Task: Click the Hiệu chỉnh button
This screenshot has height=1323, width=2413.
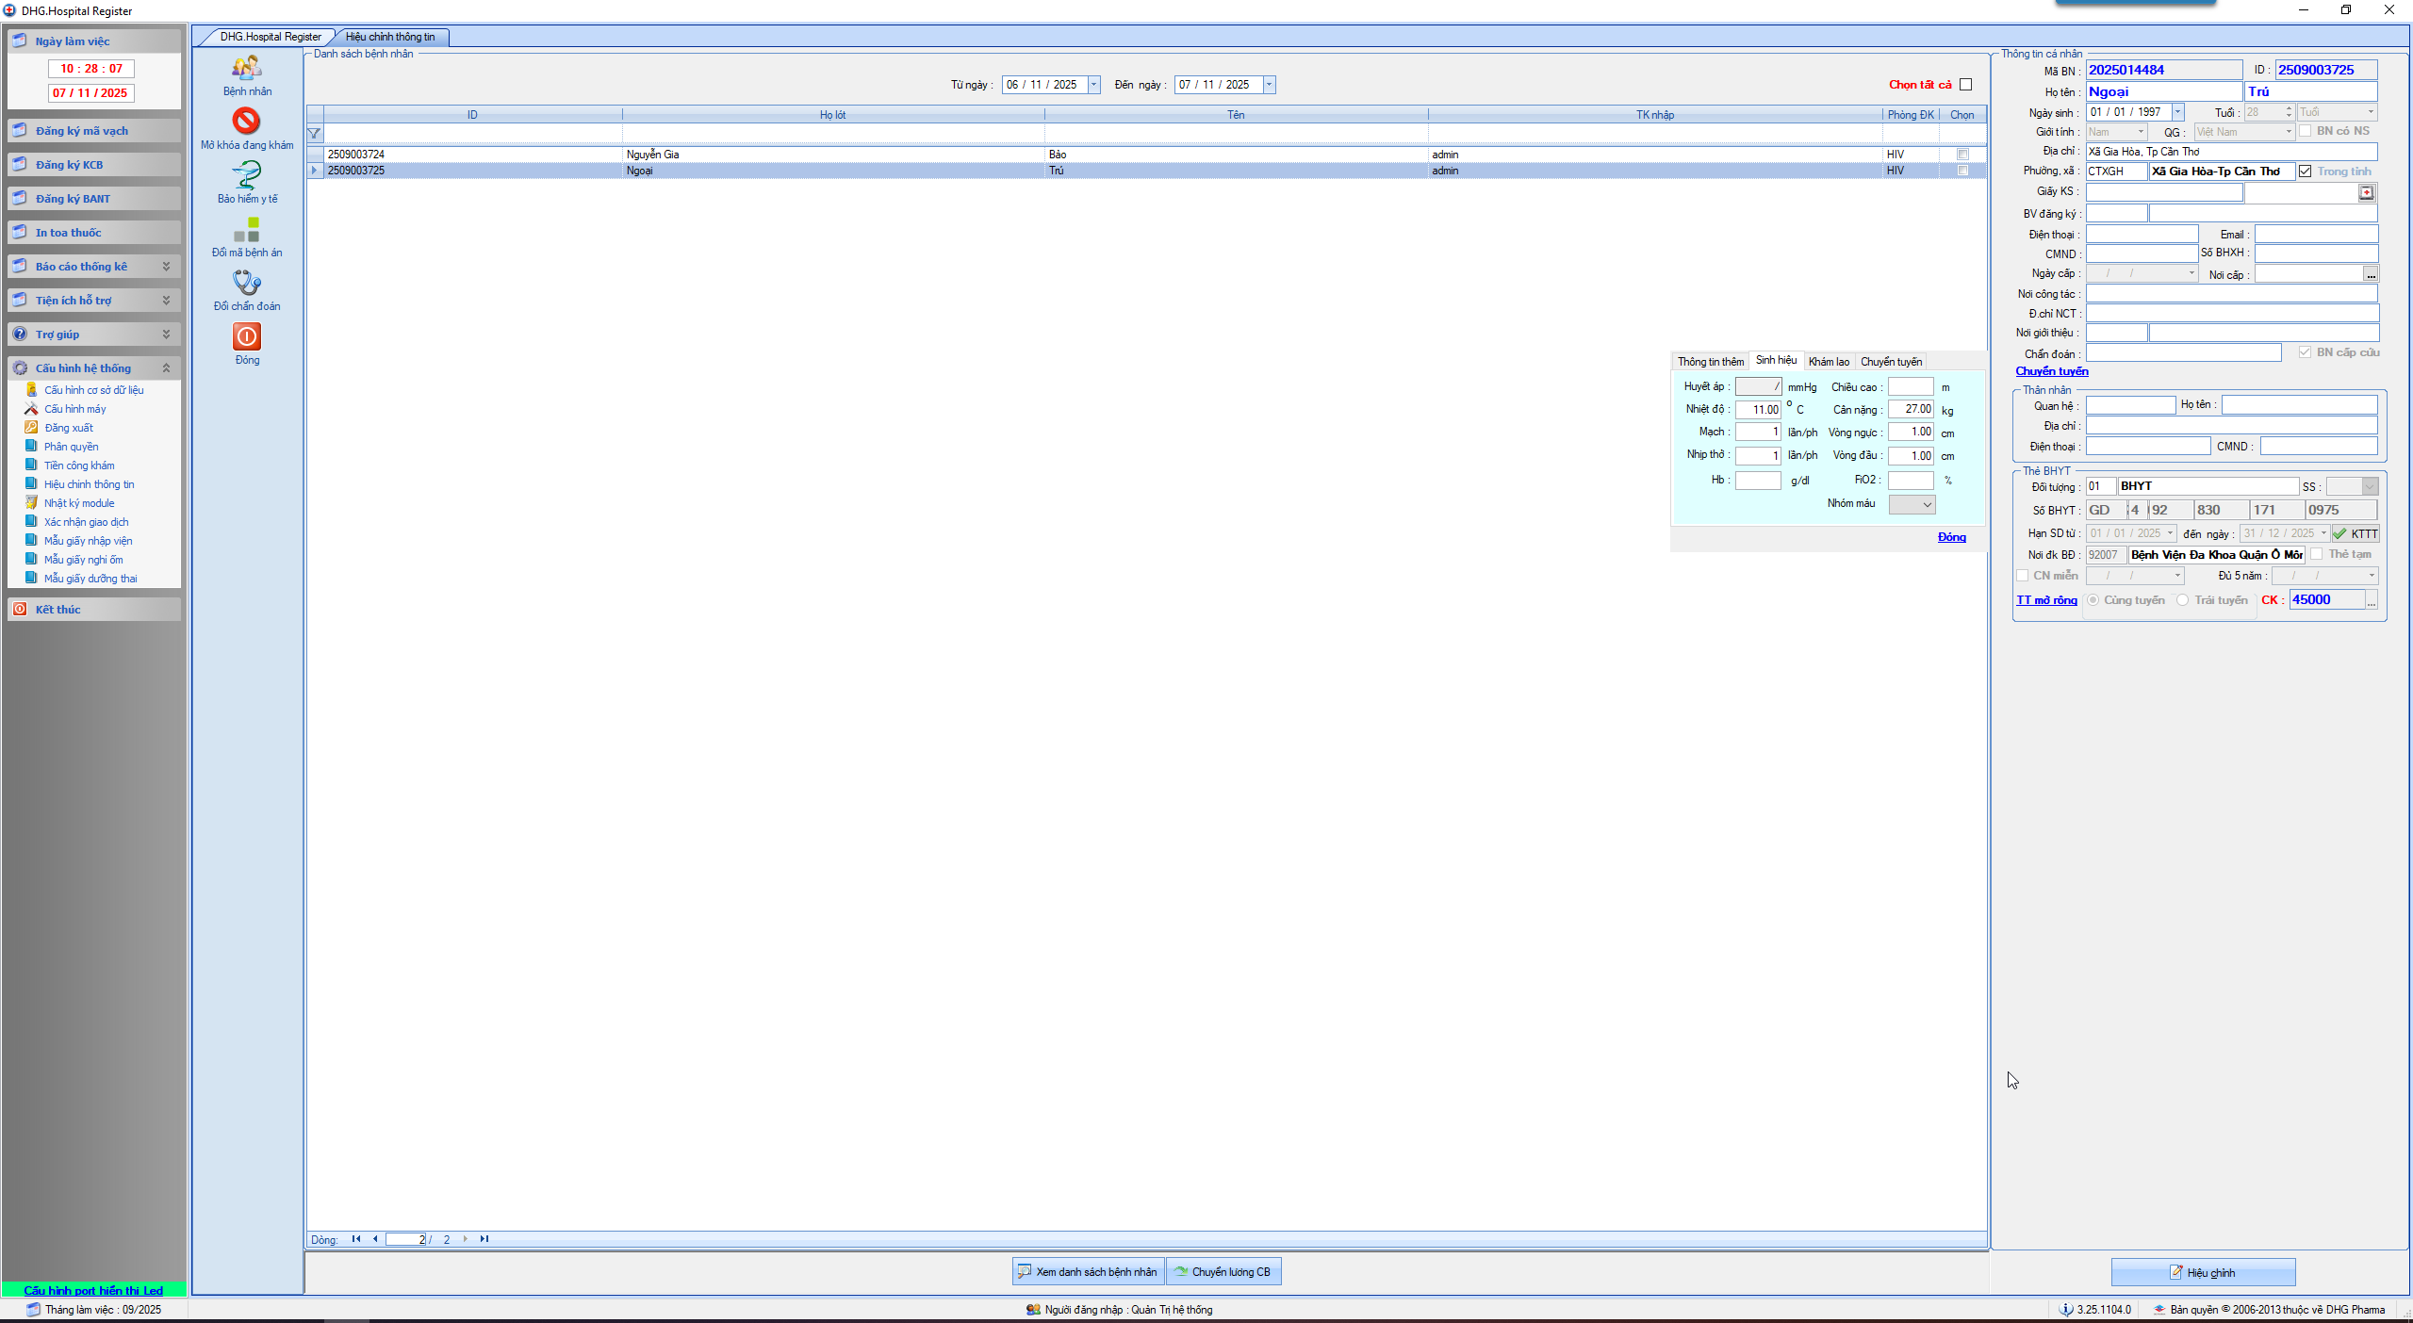Action: click(2202, 1272)
